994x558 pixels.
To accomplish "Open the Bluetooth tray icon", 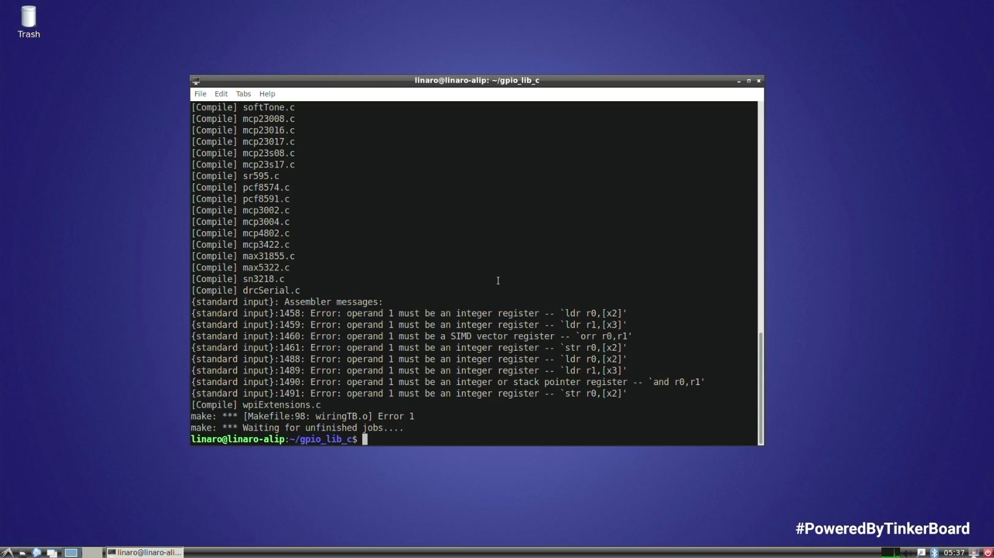I will (934, 552).
